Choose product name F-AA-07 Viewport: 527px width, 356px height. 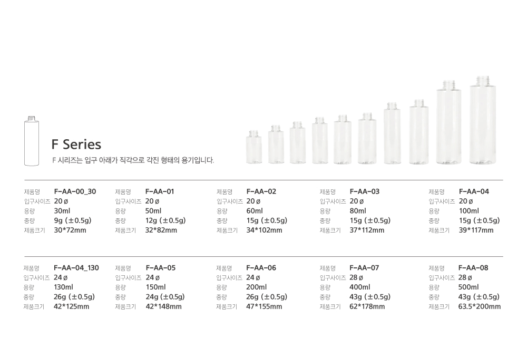[x=364, y=268]
